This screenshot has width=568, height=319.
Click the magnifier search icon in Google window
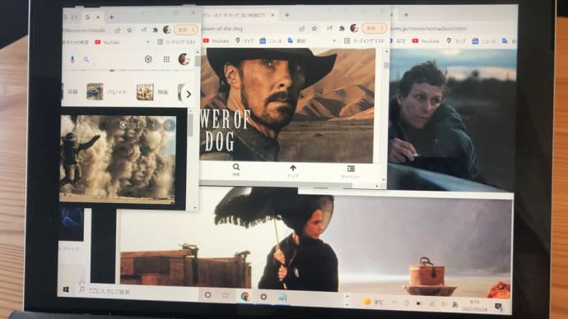click(86, 59)
